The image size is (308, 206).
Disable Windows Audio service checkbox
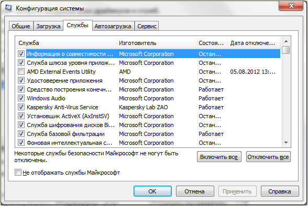(x=21, y=98)
